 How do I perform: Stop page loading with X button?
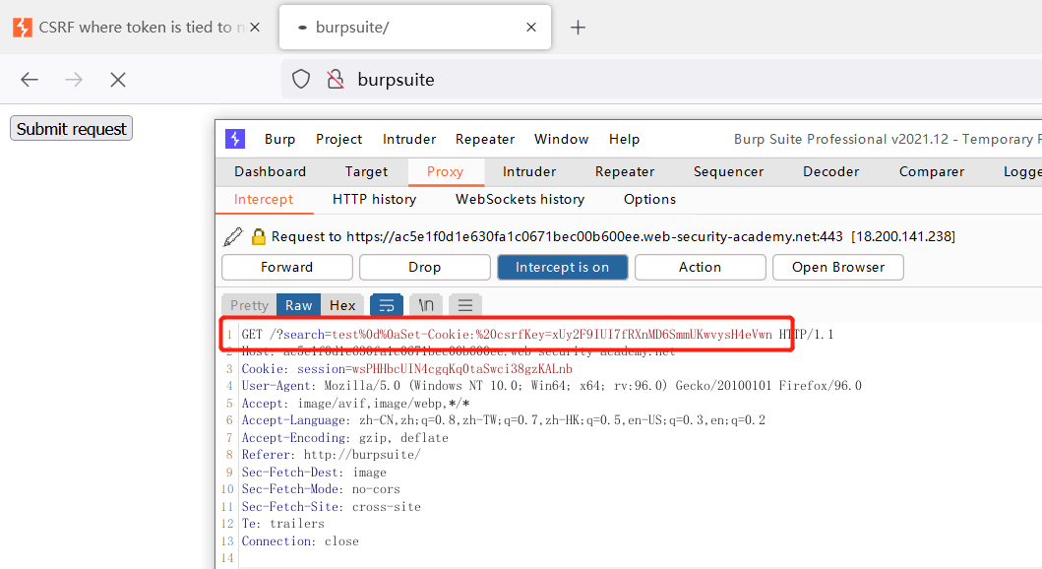tap(118, 80)
